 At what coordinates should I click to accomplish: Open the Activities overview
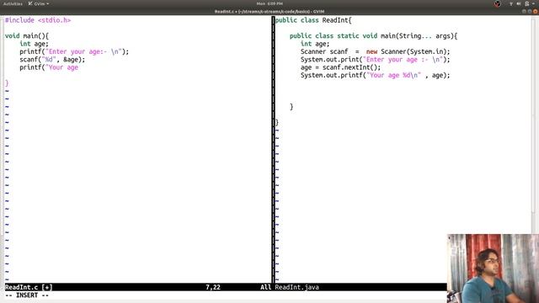coord(13,3)
